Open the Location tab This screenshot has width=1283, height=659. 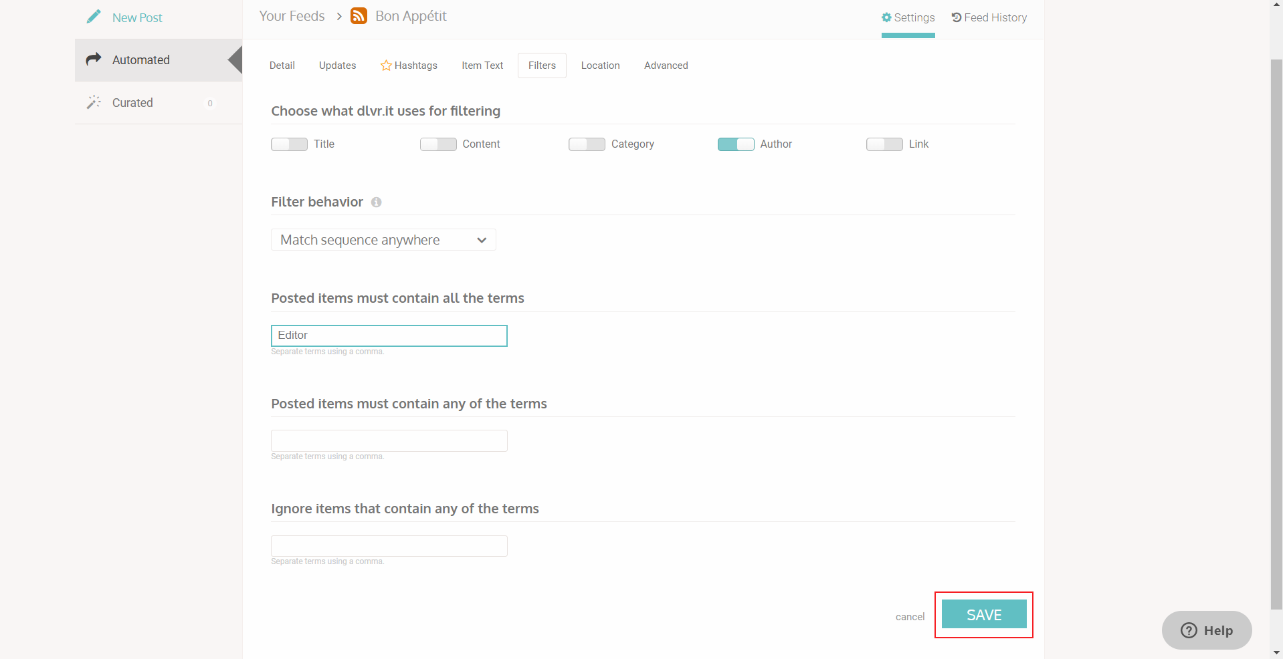[601, 65]
